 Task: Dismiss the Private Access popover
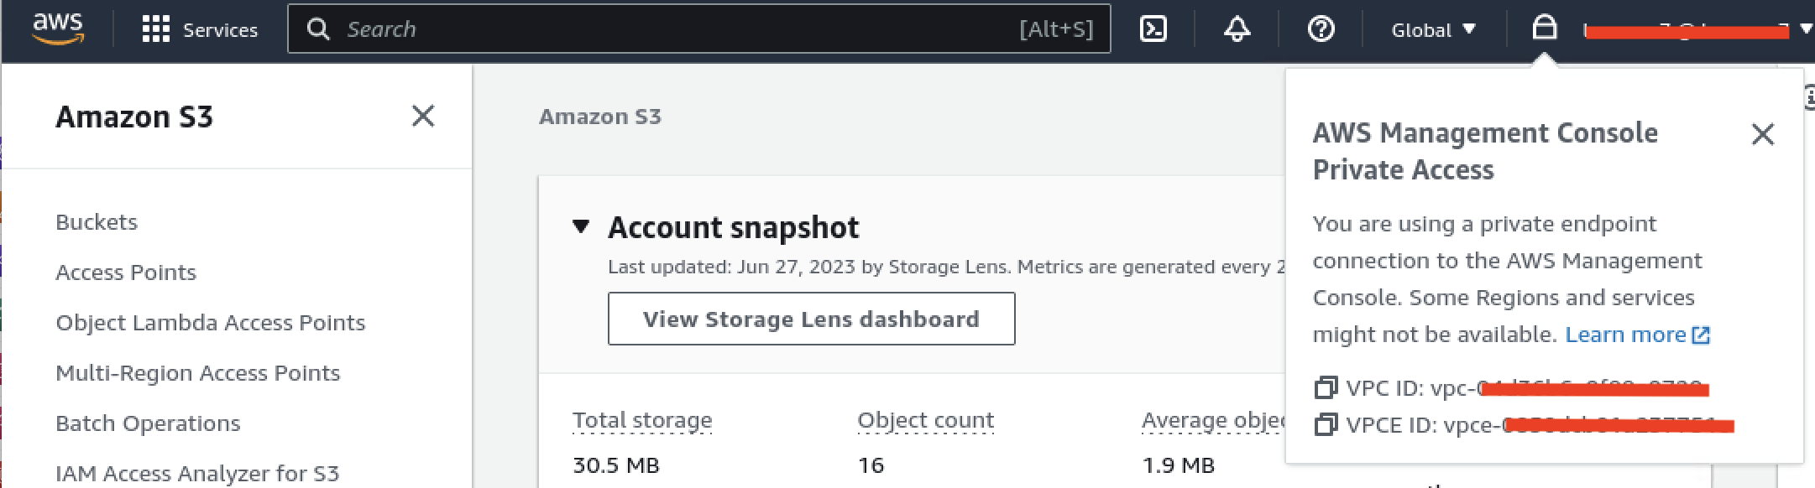click(x=1762, y=134)
